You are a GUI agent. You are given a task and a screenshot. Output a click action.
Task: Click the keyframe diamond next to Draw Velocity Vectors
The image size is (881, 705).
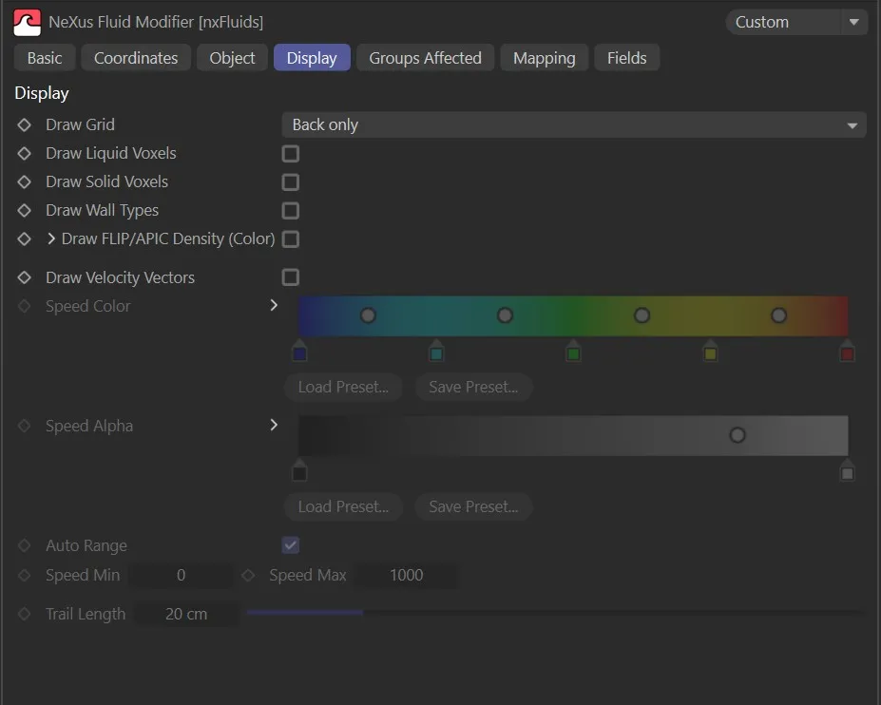(x=24, y=277)
